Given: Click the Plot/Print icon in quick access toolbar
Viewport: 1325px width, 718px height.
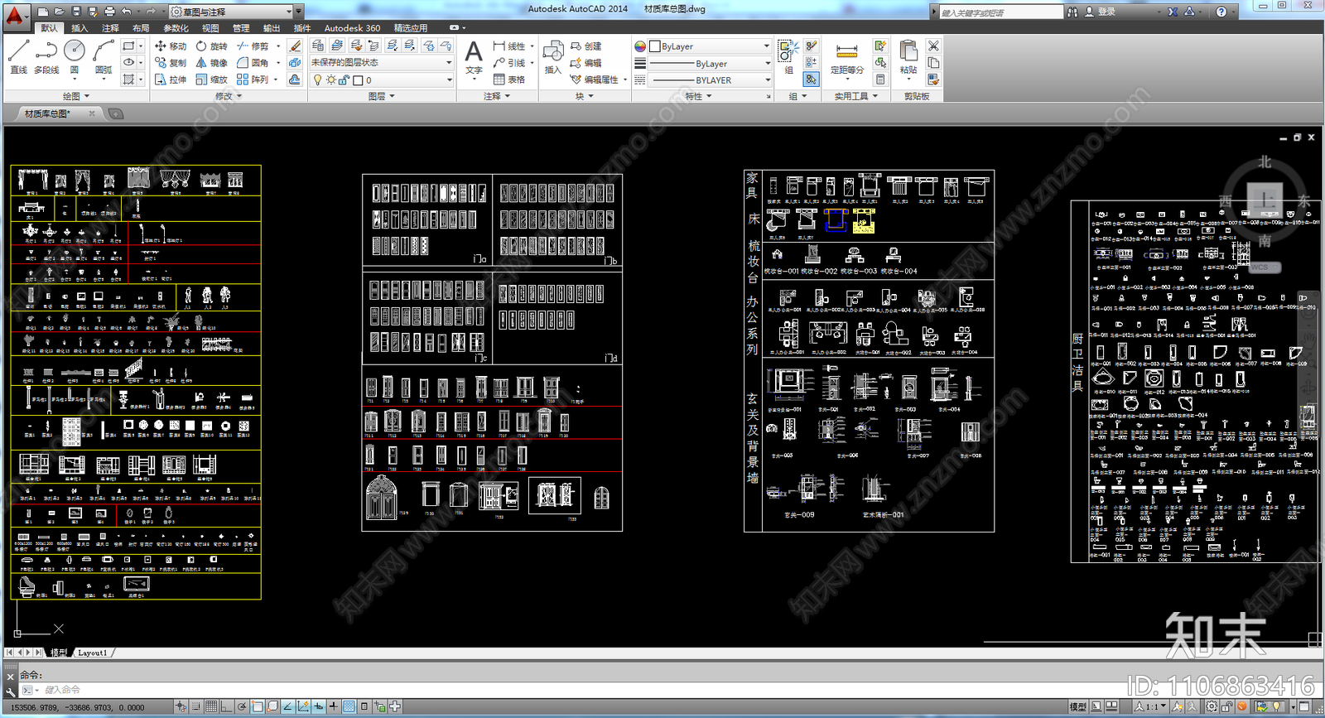Looking at the screenshot, I should tap(109, 12).
